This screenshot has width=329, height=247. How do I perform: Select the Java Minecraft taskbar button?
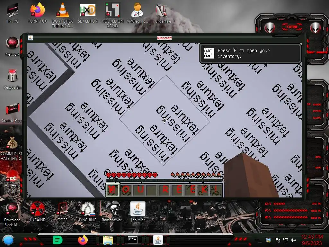(x=158, y=240)
